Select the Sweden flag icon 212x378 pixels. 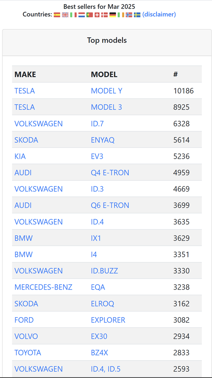point(137,15)
